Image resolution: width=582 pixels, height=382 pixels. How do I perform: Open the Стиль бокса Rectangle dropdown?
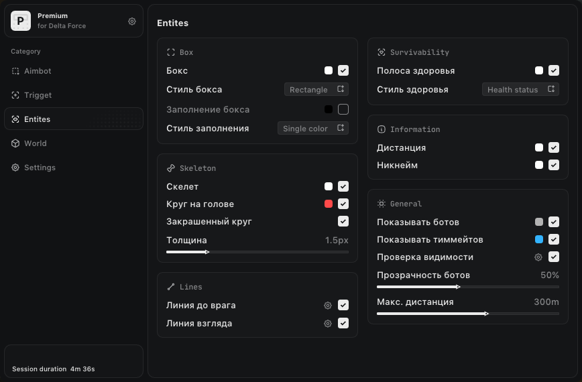click(316, 89)
